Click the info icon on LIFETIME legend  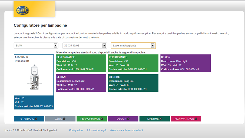(x=161, y=119)
